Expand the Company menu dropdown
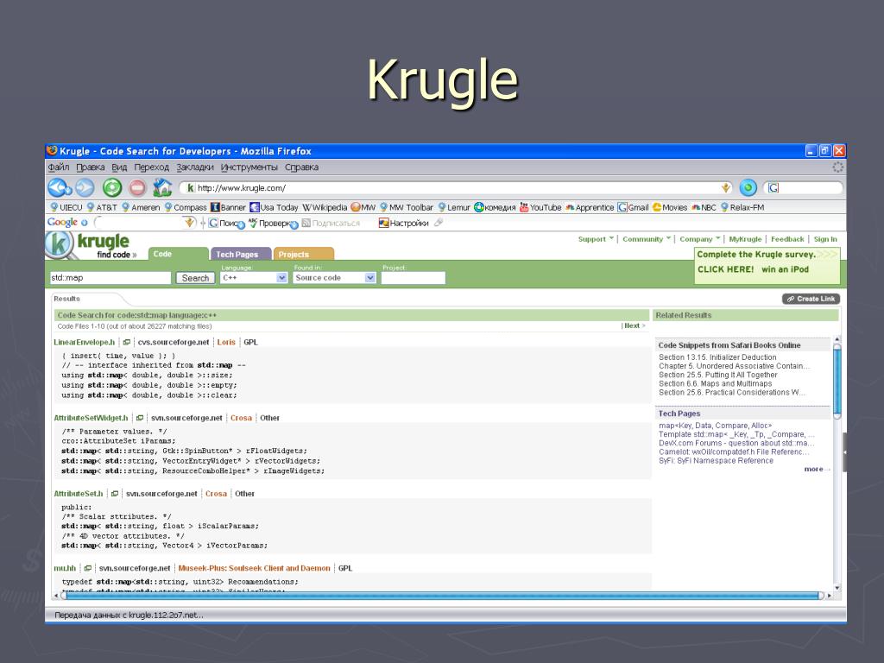884x663 pixels. coord(699,239)
